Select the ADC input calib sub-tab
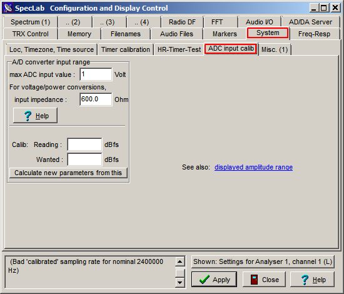This screenshot has width=344, height=294. click(x=231, y=49)
